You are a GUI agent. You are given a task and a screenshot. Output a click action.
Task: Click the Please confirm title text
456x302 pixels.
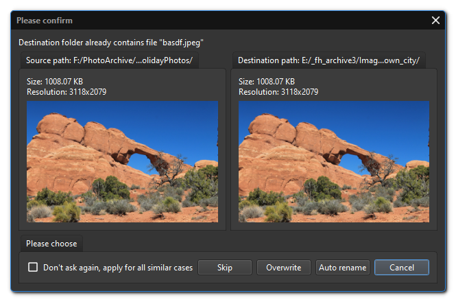point(45,21)
